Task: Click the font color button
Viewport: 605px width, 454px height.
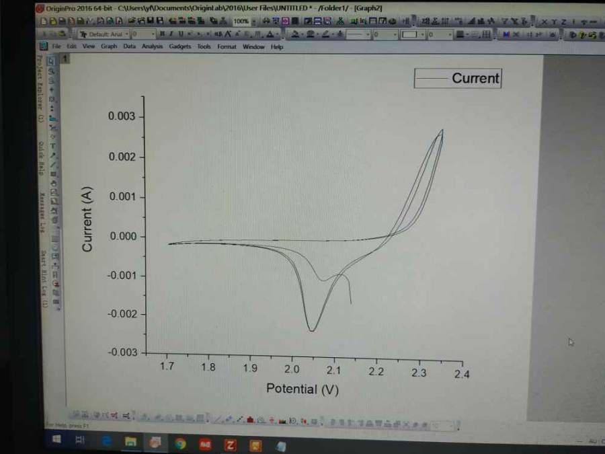Action: pyautogui.click(x=272, y=34)
